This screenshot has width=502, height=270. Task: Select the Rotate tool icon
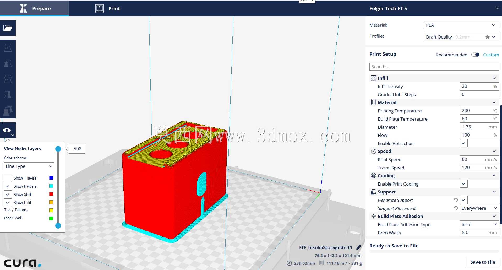coord(8,79)
